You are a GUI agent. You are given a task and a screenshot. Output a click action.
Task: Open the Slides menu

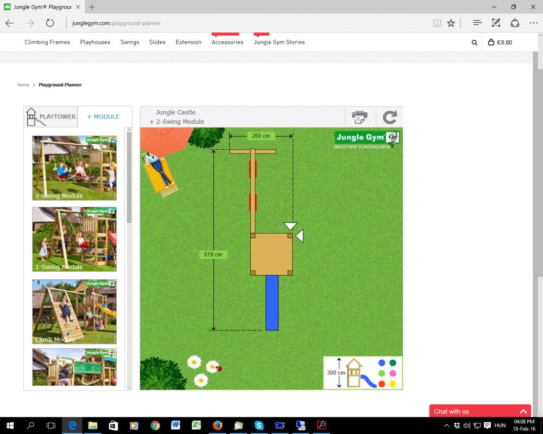[157, 42]
